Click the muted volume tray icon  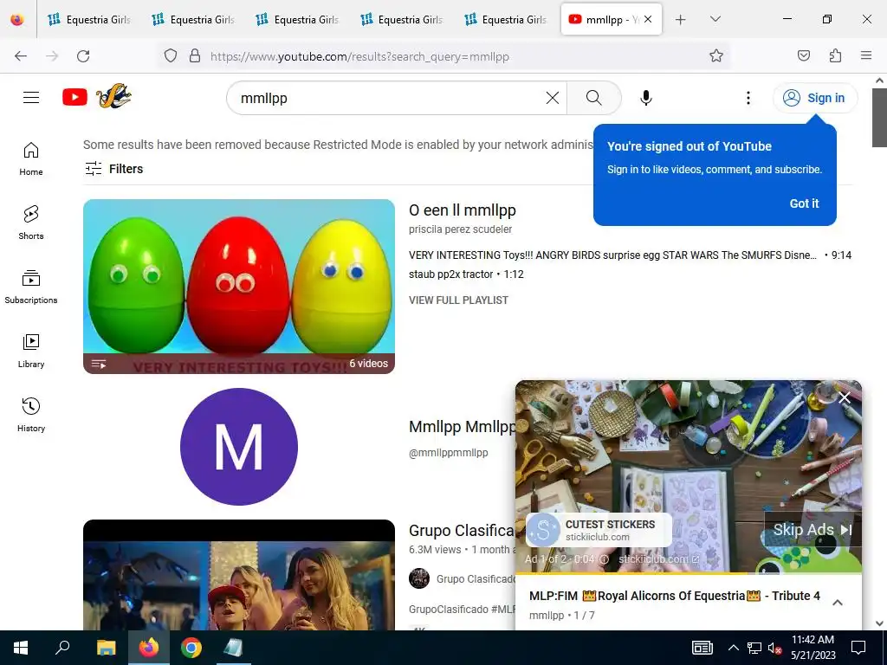774,648
